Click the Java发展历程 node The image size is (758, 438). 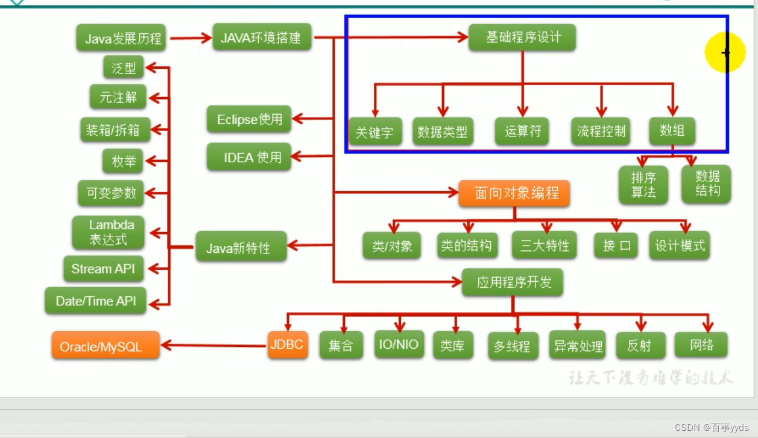coord(121,38)
